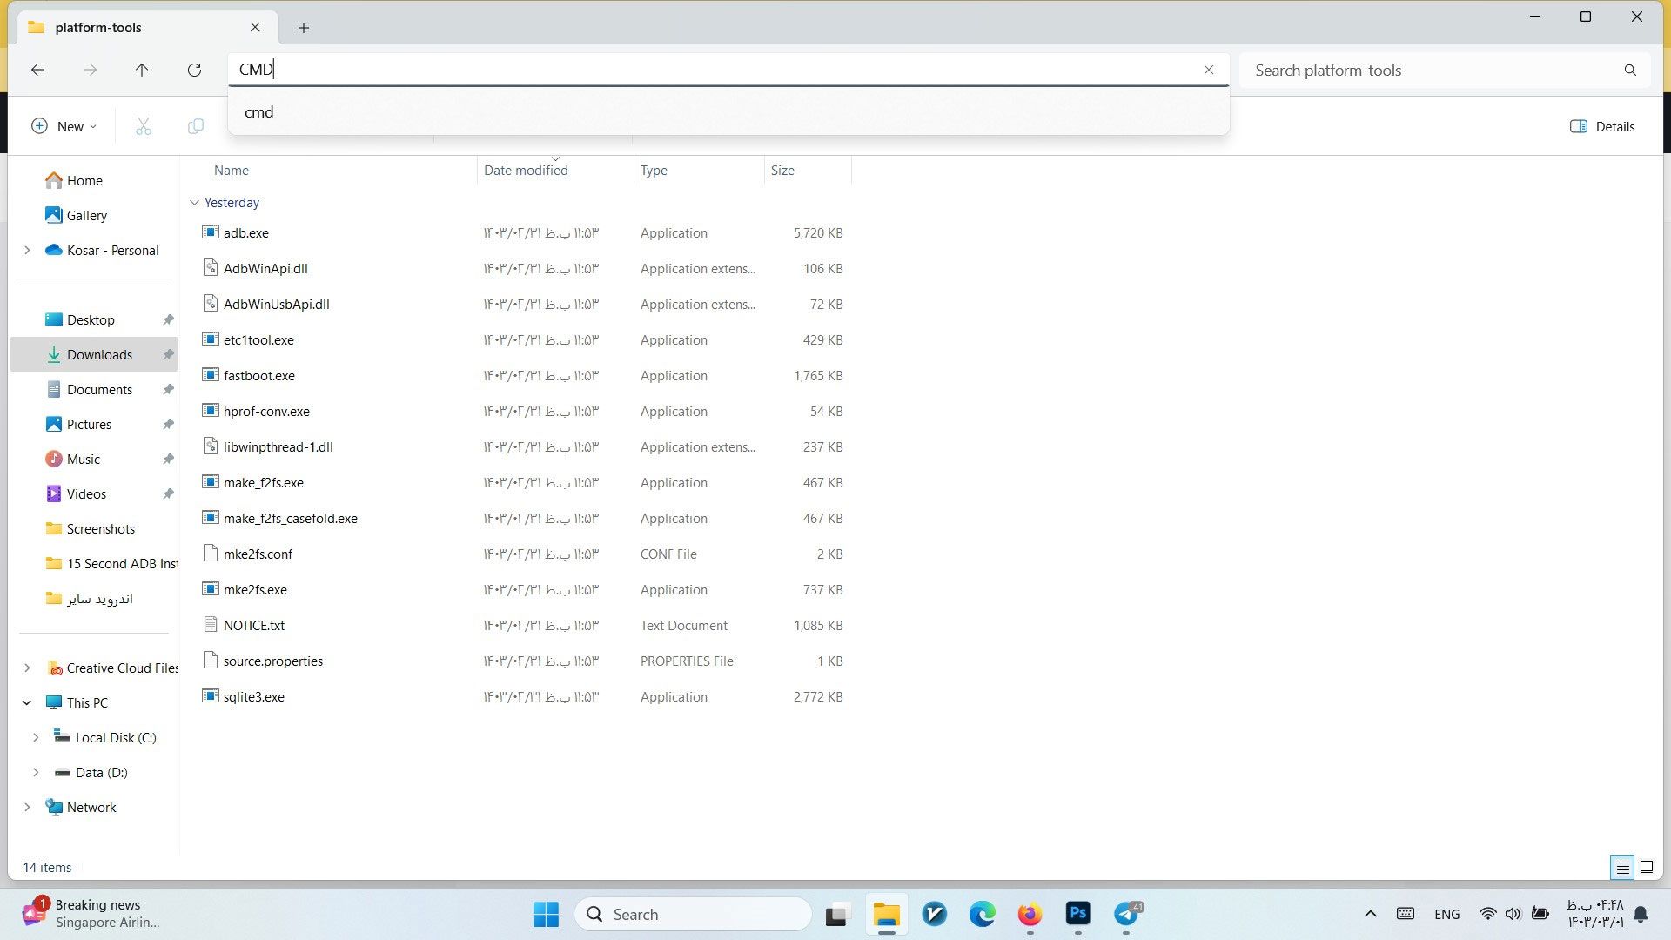Open etc1tool.exe application

(258, 339)
